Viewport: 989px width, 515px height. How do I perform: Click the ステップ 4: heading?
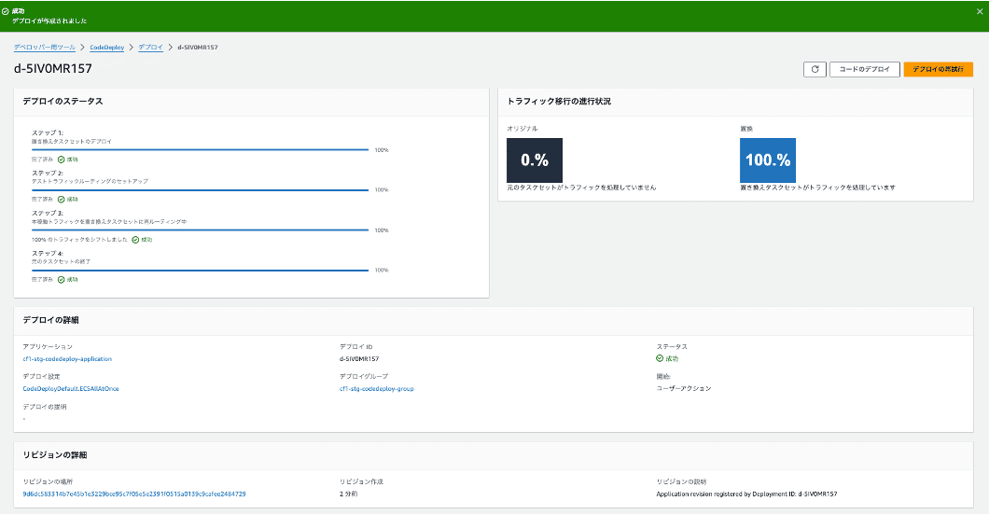[48, 254]
